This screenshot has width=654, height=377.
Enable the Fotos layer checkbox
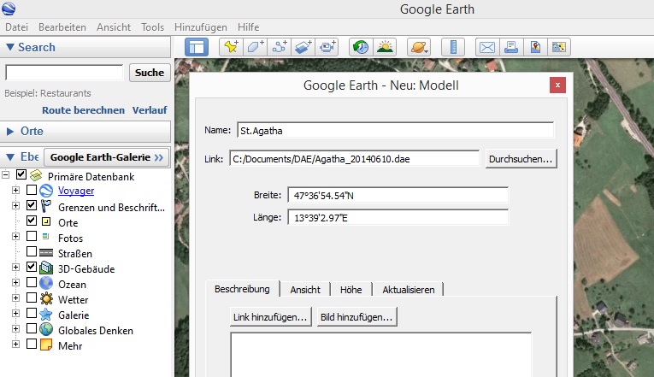point(32,237)
